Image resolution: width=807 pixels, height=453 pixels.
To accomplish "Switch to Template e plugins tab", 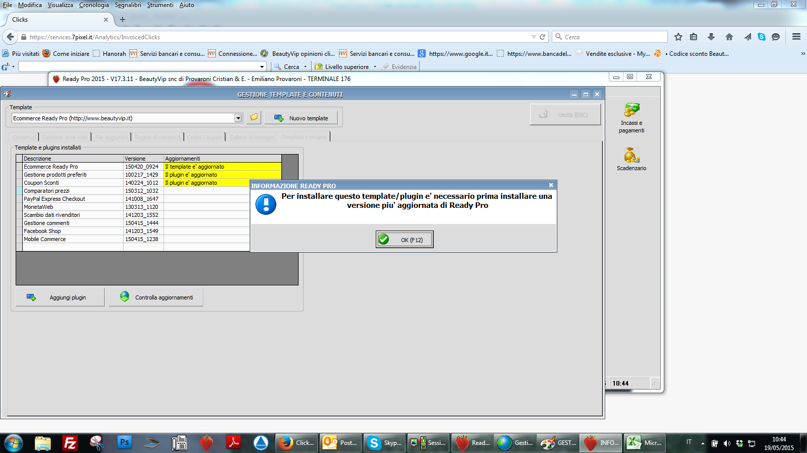I will point(304,137).
